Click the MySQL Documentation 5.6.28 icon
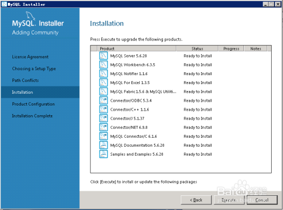 pos(104,145)
